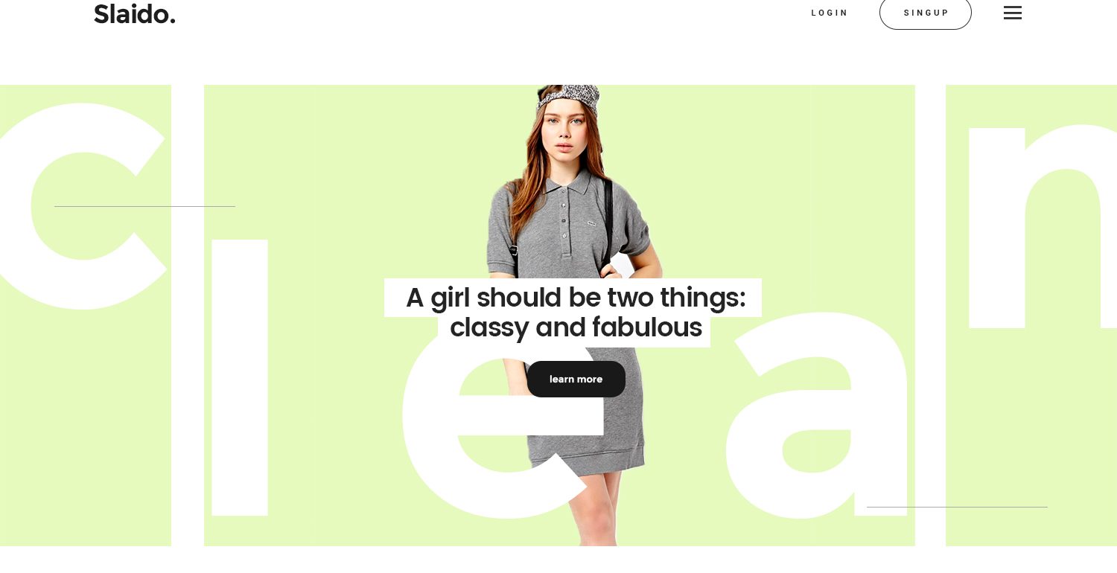This screenshot has width=1117, height=573.
Task: Click the thin horizontal line beside the letter a
Action: 957,507
